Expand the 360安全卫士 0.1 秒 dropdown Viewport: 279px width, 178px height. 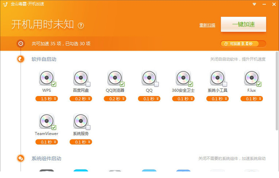[x=183, y=99]
